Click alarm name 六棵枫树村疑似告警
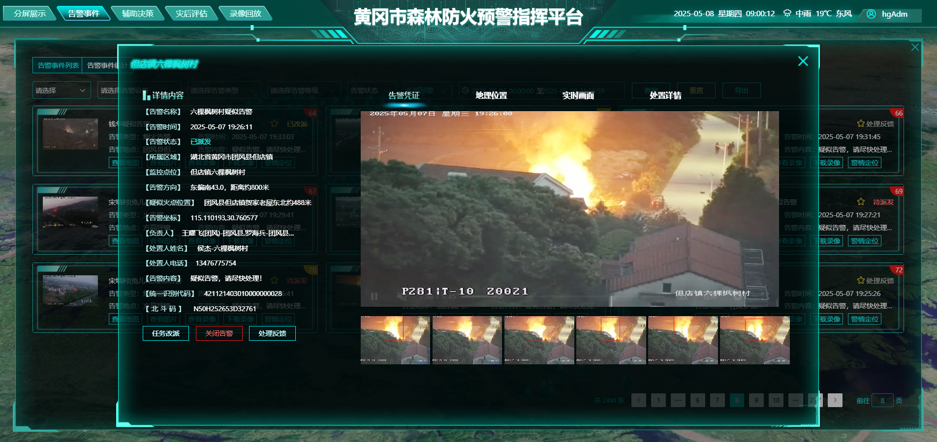 [x=221, y=112]
